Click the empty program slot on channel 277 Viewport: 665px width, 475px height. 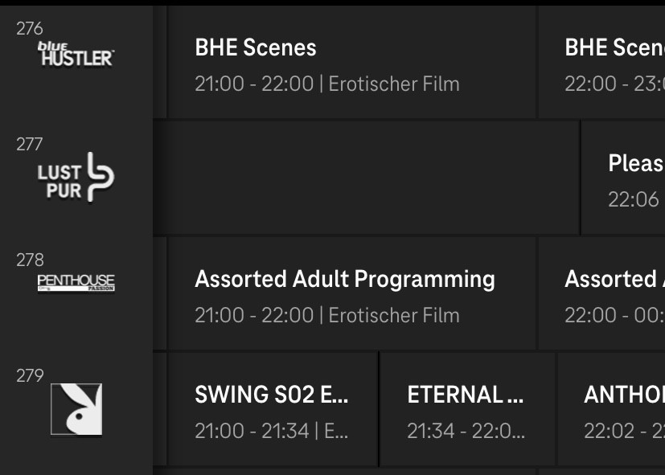(366, 178)
